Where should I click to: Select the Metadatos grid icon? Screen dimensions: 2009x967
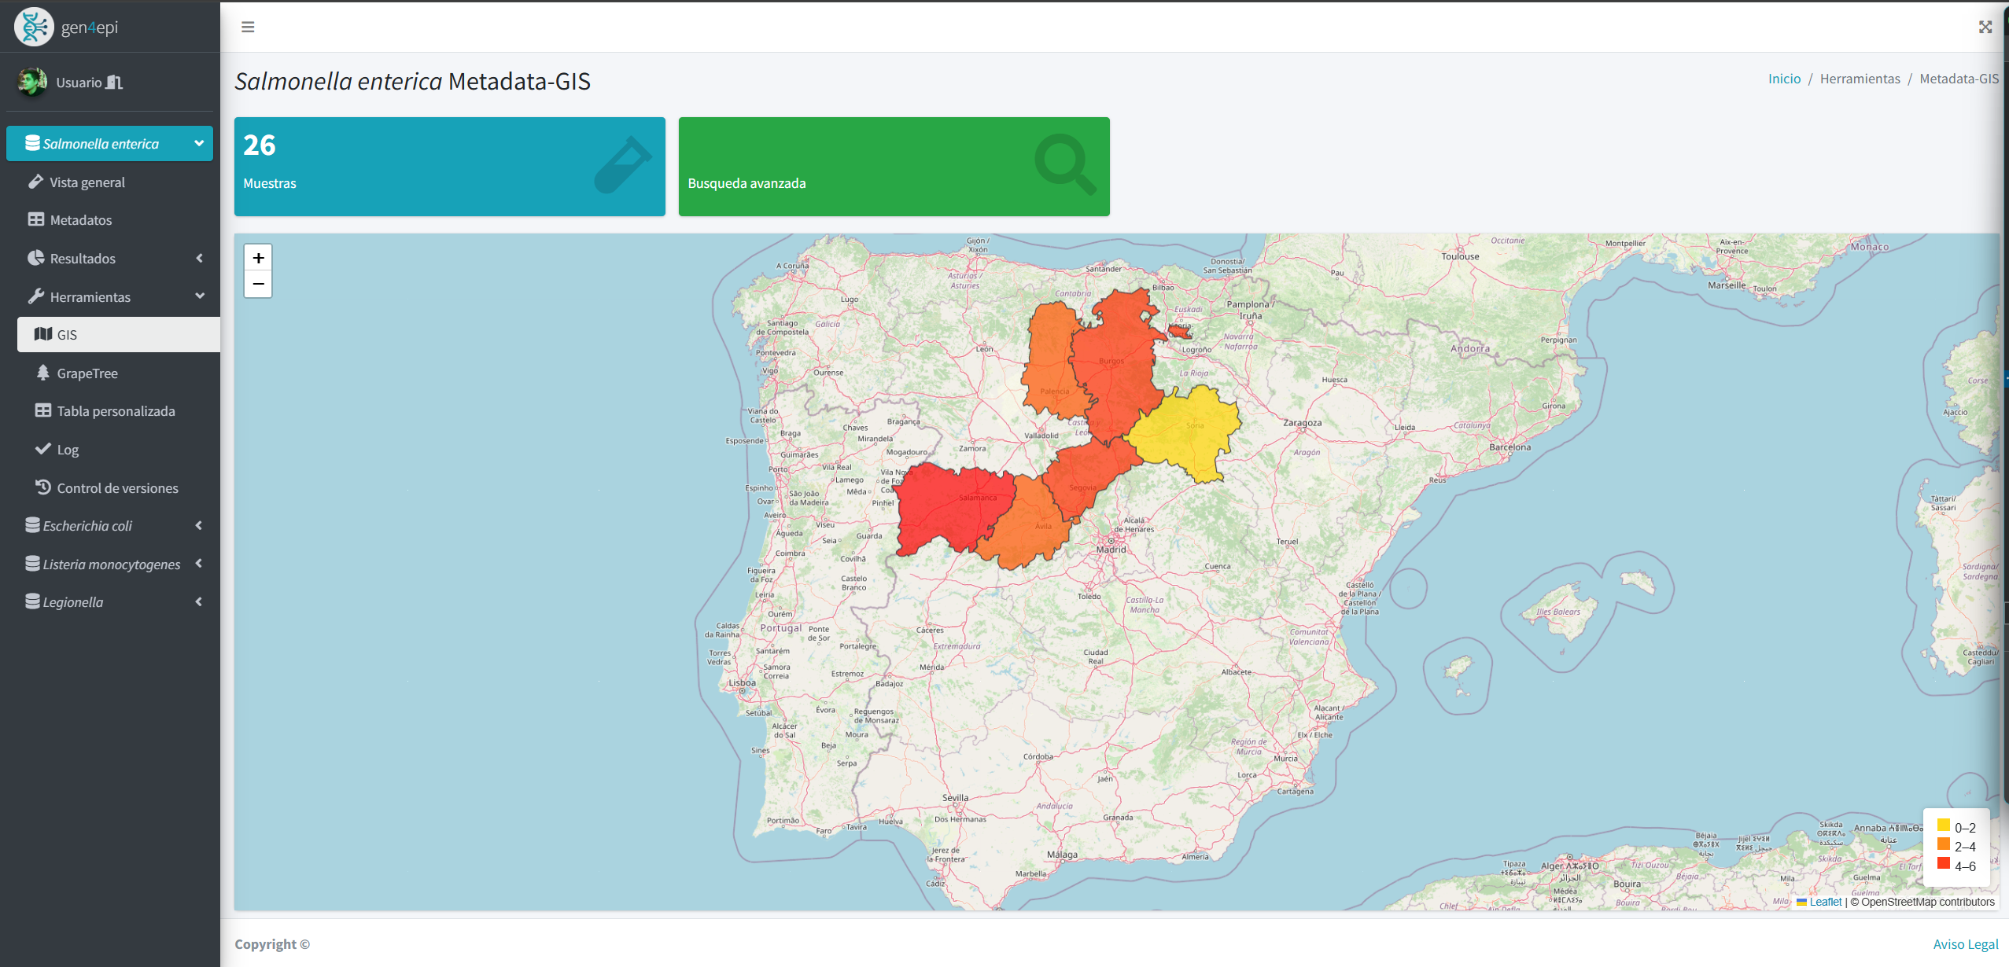pyautogui.click(x=36, y=219)
